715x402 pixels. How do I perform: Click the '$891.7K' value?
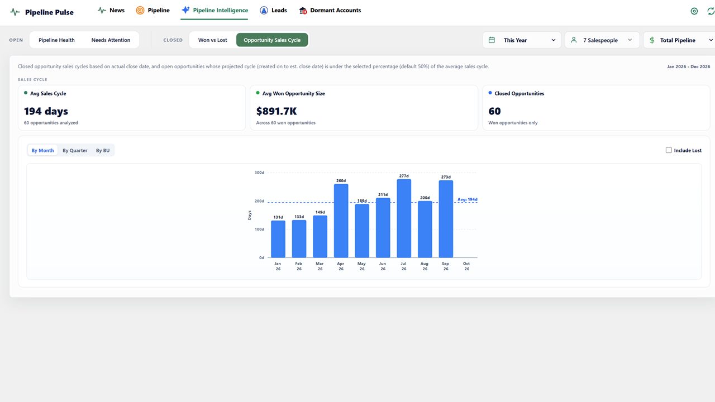click(x=277, y=111)
